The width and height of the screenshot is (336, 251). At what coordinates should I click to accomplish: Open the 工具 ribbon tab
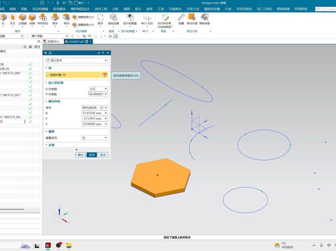pyautogui.click(x=161, y=9)
